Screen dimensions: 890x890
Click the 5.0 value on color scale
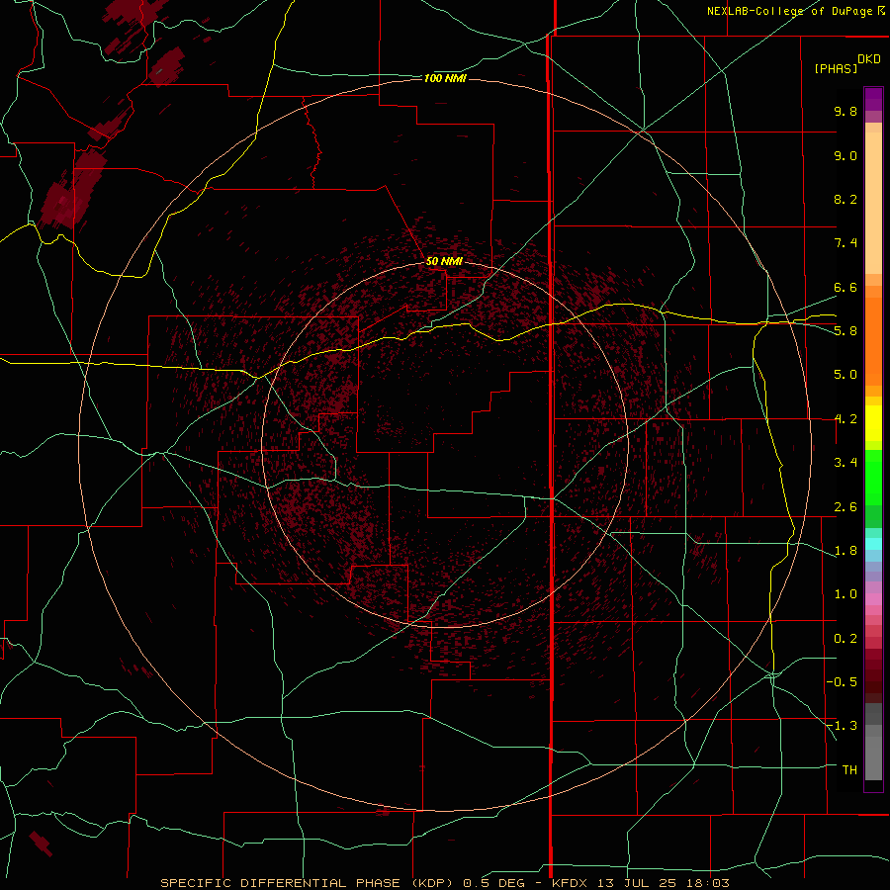tap(845, 375)
